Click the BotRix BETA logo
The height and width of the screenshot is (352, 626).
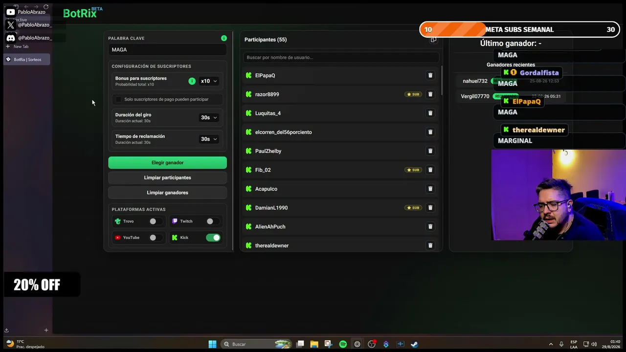83,13
